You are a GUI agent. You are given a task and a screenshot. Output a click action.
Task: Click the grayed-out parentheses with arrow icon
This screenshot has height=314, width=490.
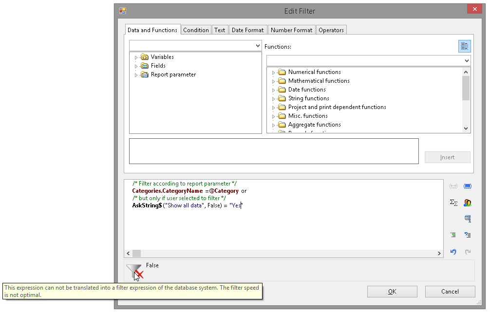click(453, 186)
